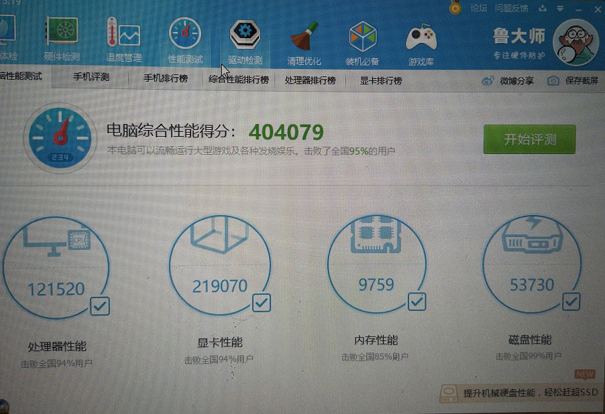Toggle the 内存性能 checkbox
The height and width of the screenshot is (414, 605).
point(417,301)
